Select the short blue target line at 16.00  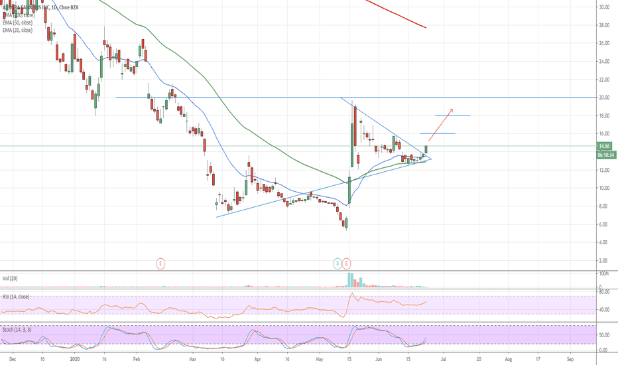[x=438, y=133]
